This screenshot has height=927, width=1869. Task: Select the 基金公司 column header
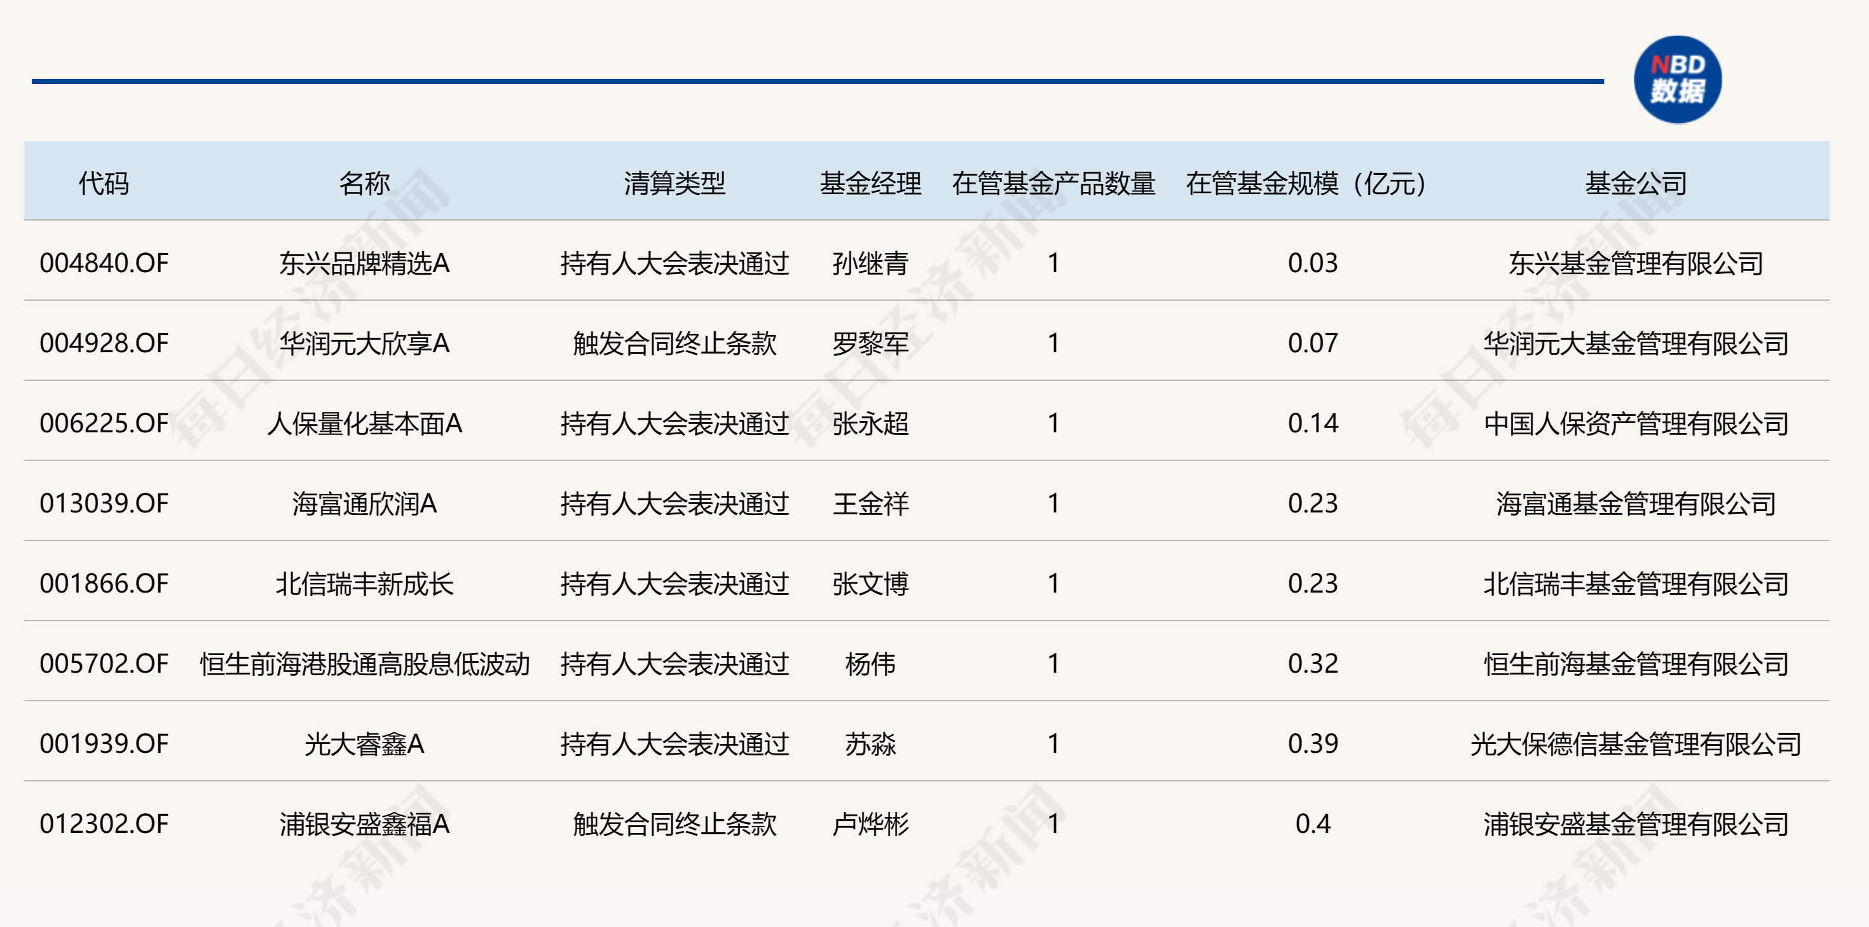point(1636,183)
